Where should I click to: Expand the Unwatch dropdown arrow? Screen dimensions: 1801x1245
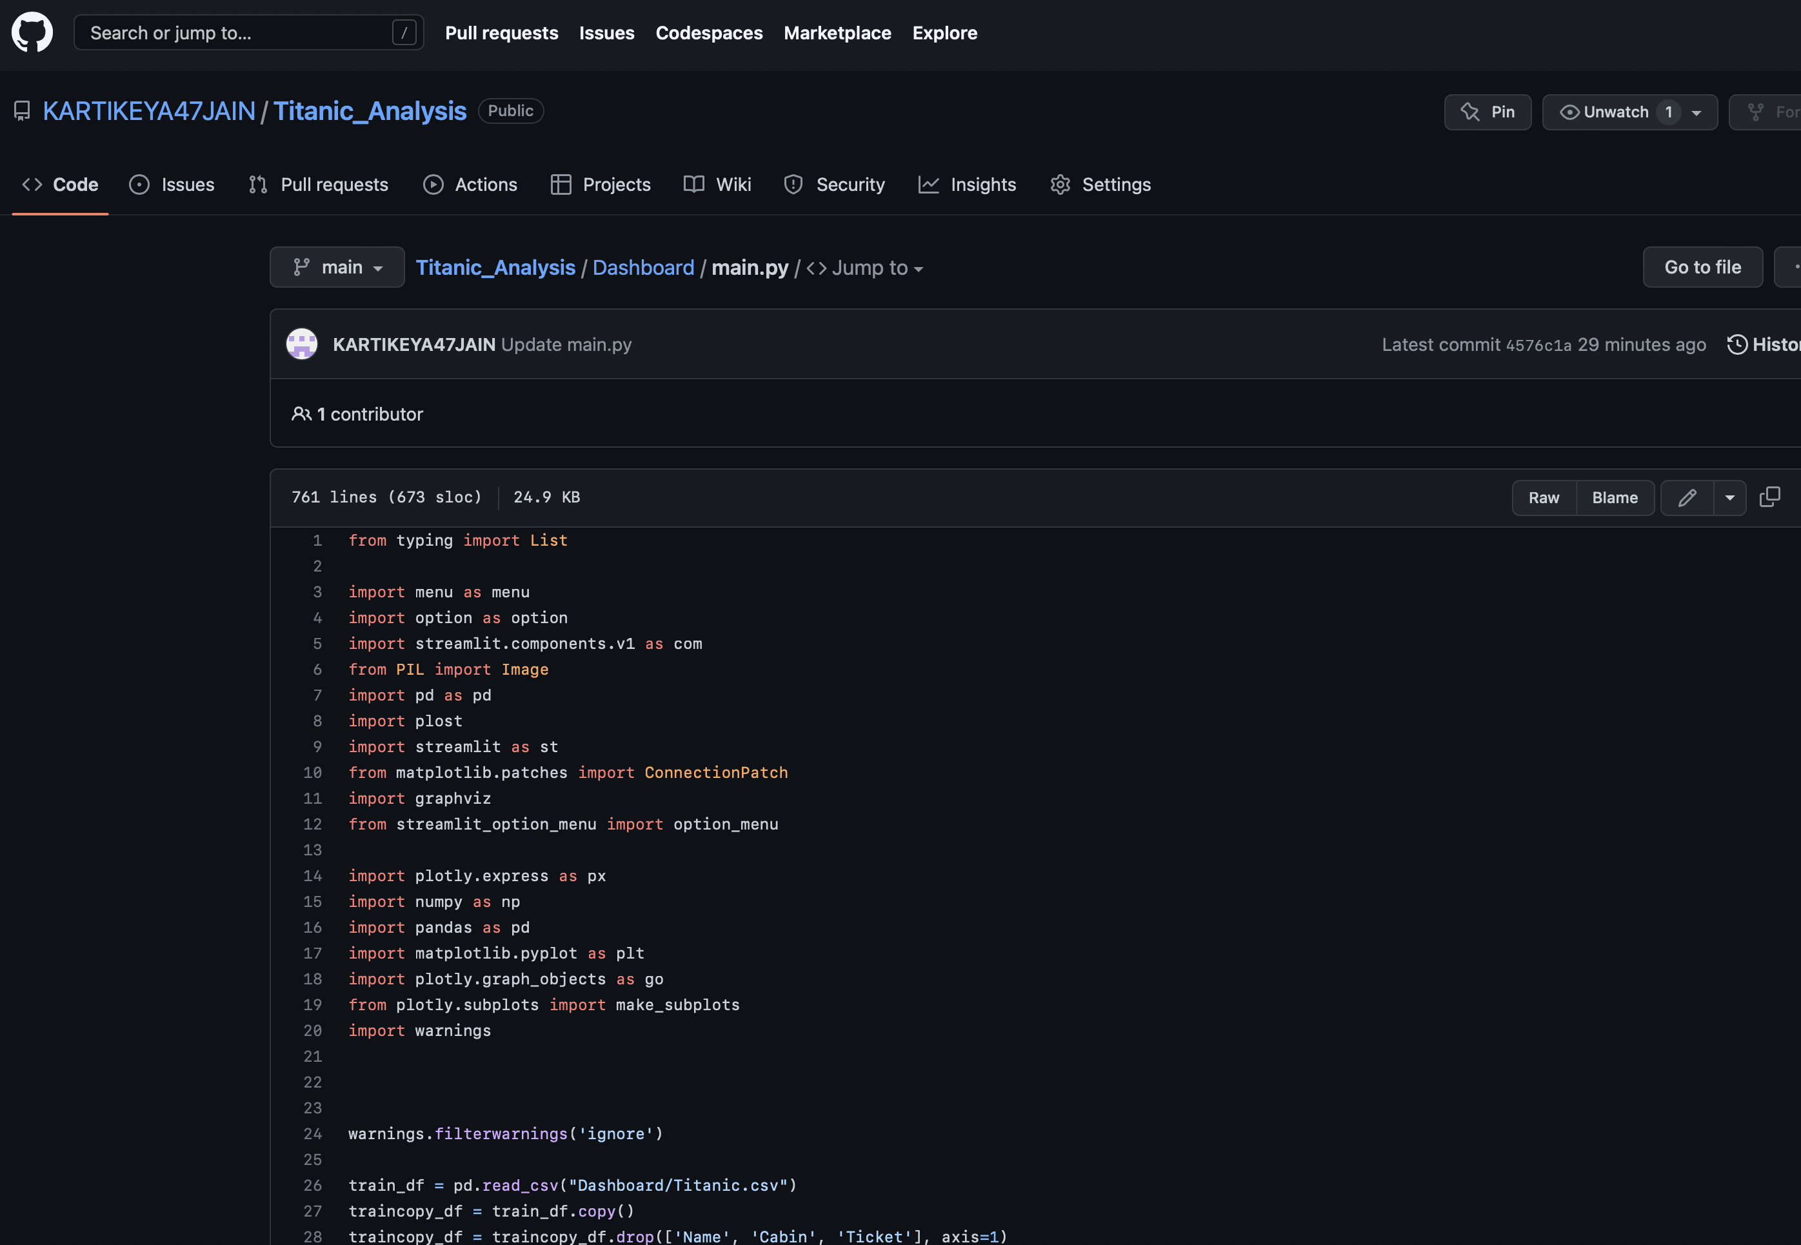(x=1697, y=112)
